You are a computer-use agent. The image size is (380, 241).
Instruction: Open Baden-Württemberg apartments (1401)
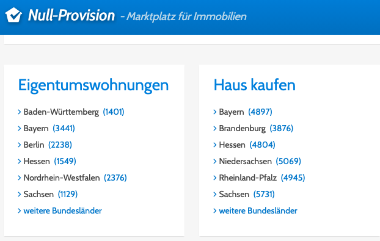click(74, 112)
